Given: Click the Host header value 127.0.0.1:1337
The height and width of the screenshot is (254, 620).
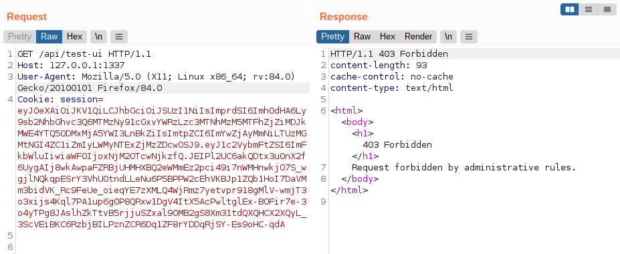Looking at the screenshot, I should (x=87, y=66).
